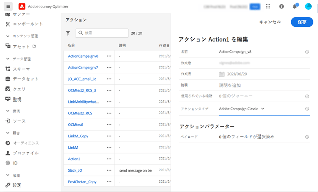This screenshot has height=192, width=318.
Task: Open the Action2 action link
Action: (74, 159)
